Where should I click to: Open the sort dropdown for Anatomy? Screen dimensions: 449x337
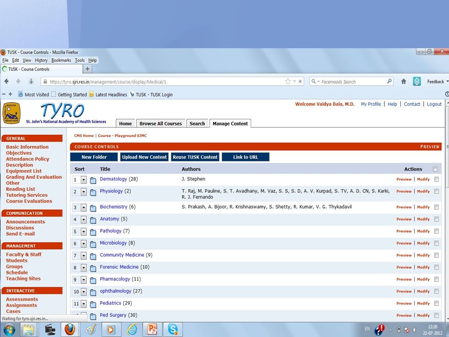point(84,220)
